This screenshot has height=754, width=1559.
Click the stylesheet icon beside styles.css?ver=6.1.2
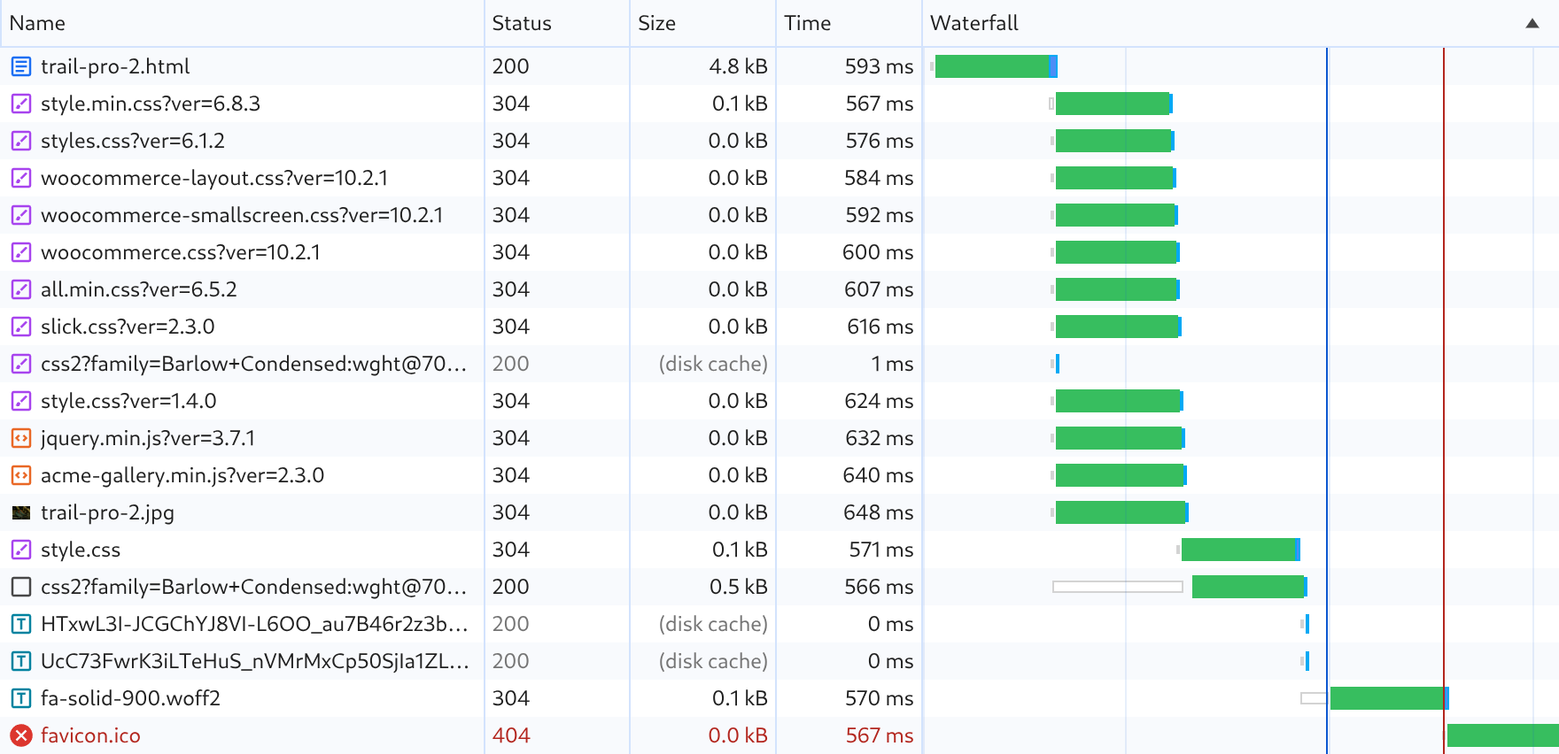[x=21, y=141]
